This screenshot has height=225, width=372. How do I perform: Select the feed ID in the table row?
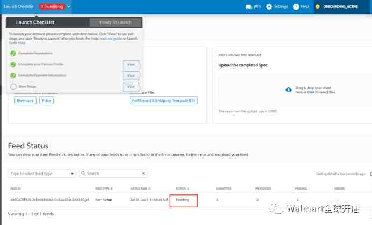(49, 200)
